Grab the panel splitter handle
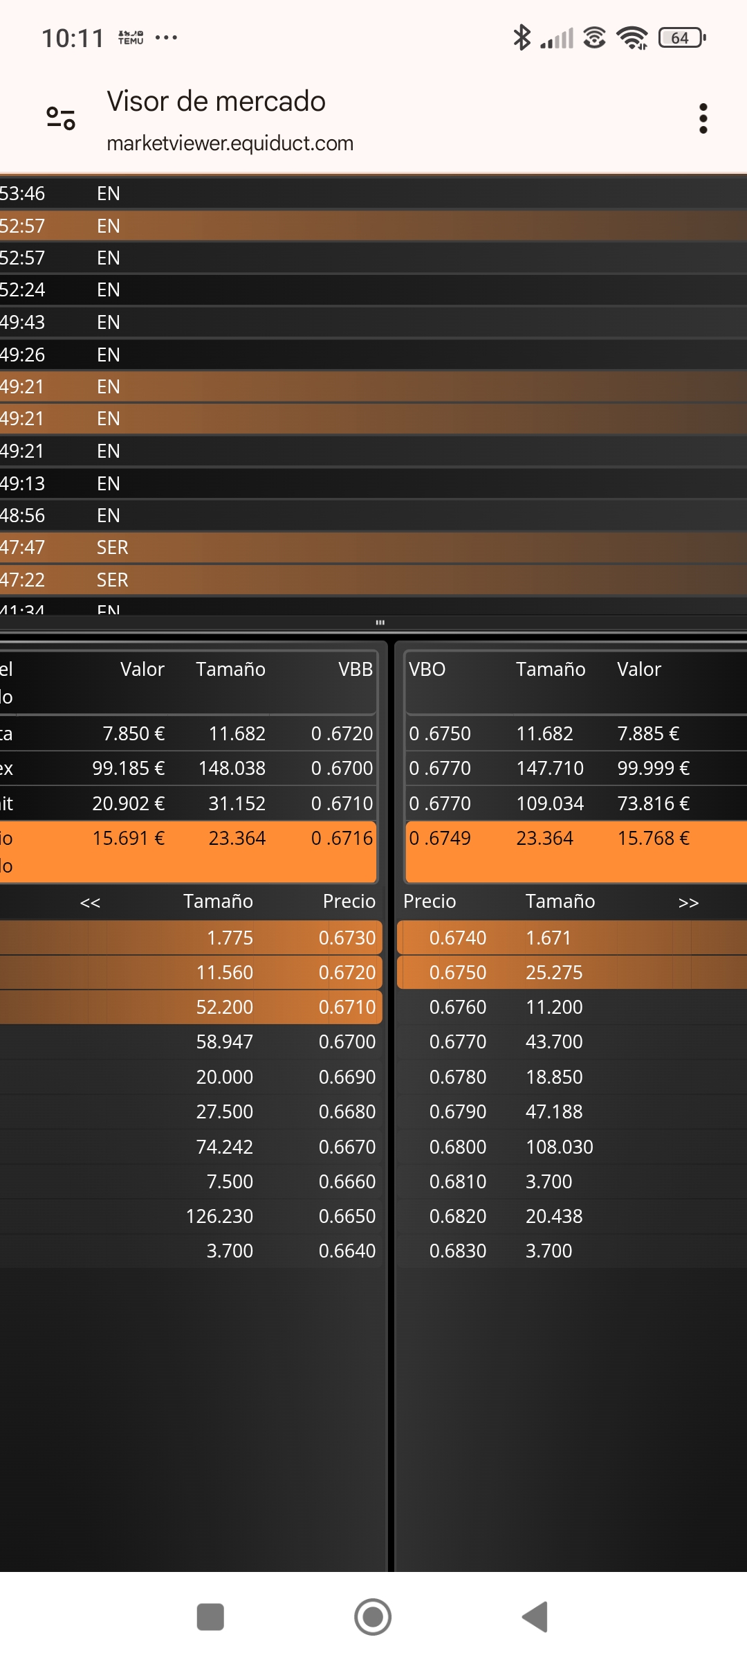Screen dimensions: 747x1662 click(380, 623)
